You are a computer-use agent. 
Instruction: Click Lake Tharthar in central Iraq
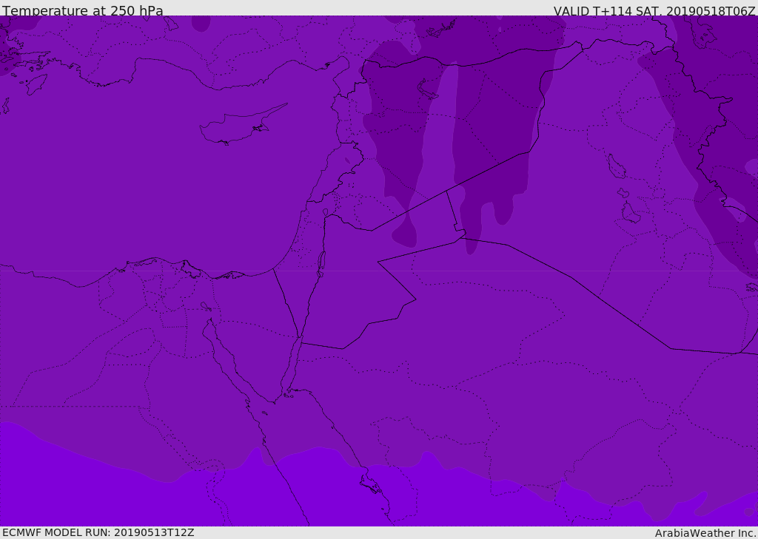click(616, 167)
